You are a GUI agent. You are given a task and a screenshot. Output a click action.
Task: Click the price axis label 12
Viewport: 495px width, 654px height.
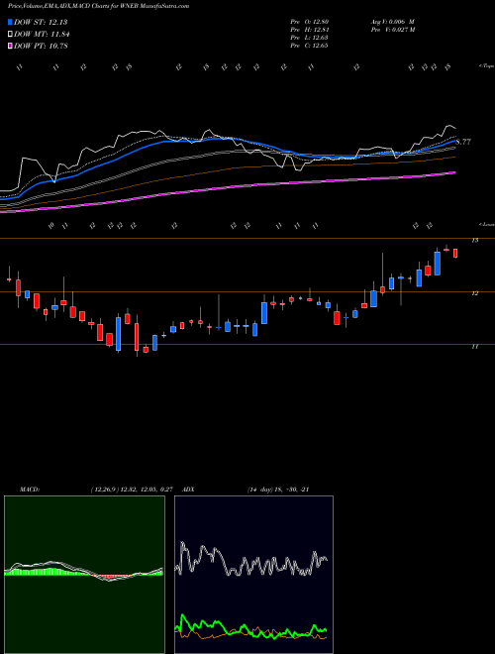(x=475, y=293)
